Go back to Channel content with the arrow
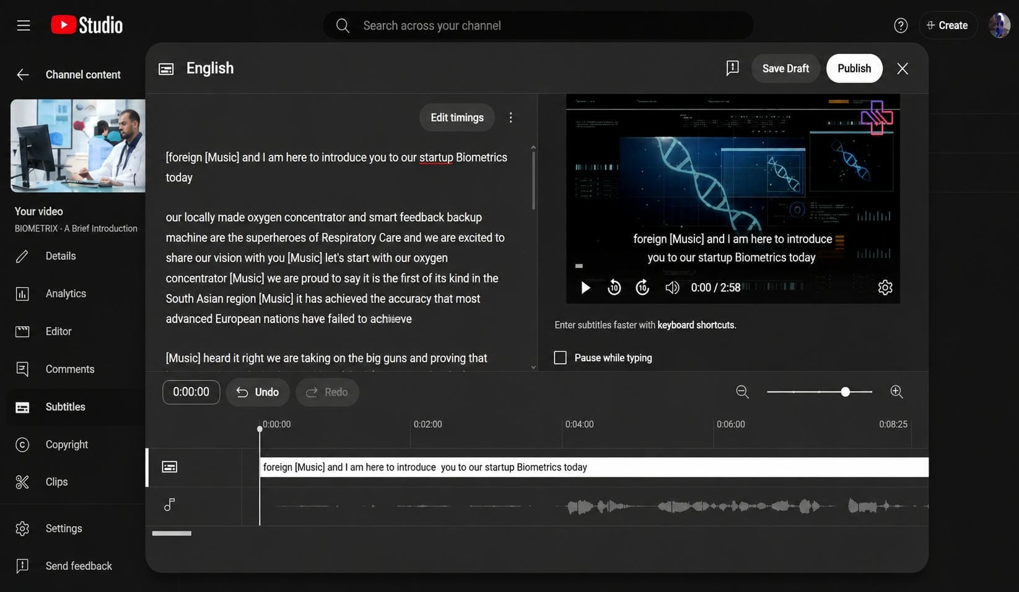Viewport: 1019px width, 592px height. pyautogui.click(x=23, y=75)
